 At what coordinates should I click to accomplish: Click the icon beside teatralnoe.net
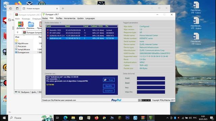click(48, 38)
